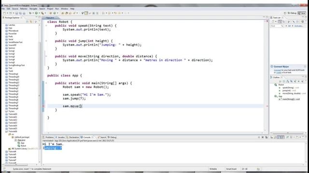Open the Window menu
Image resolution: width=309 pixels, height=173 pixels.
pyautogui.click(x=64, y=9)
